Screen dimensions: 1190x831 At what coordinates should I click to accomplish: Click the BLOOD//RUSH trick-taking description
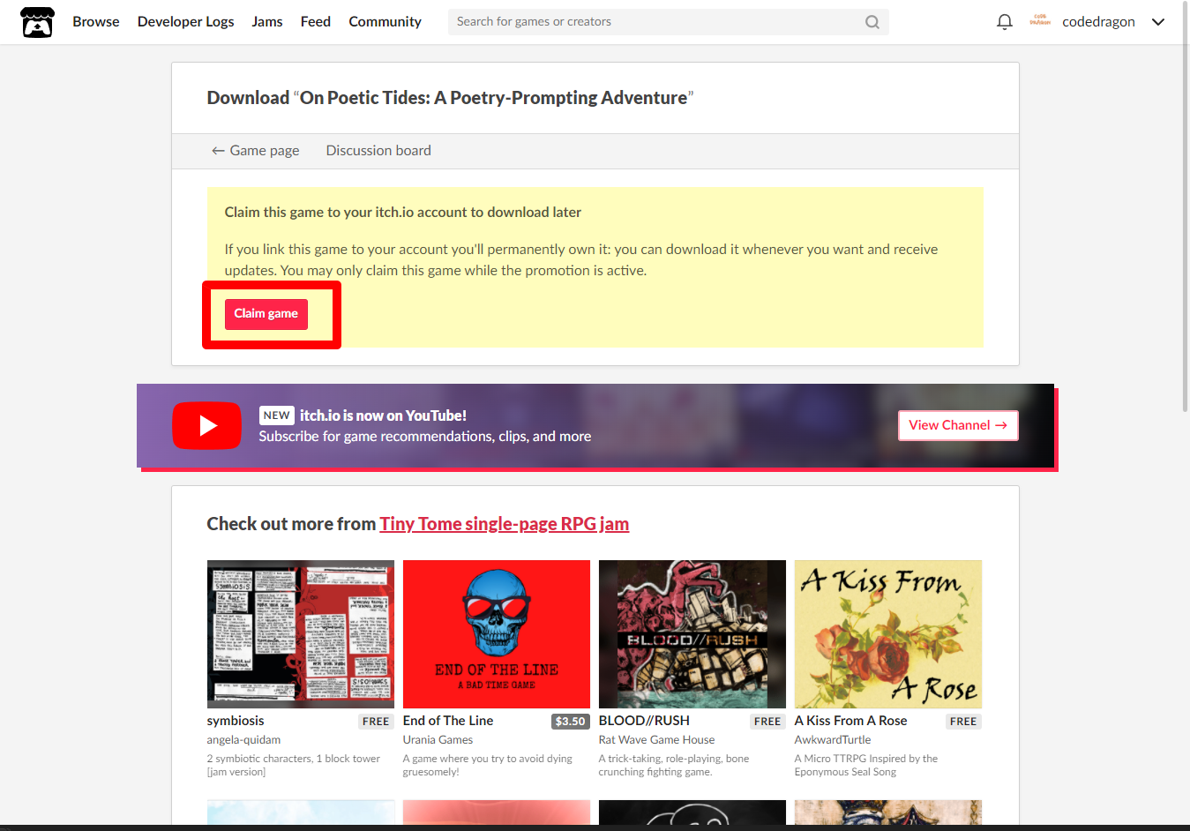pos(674,765)
